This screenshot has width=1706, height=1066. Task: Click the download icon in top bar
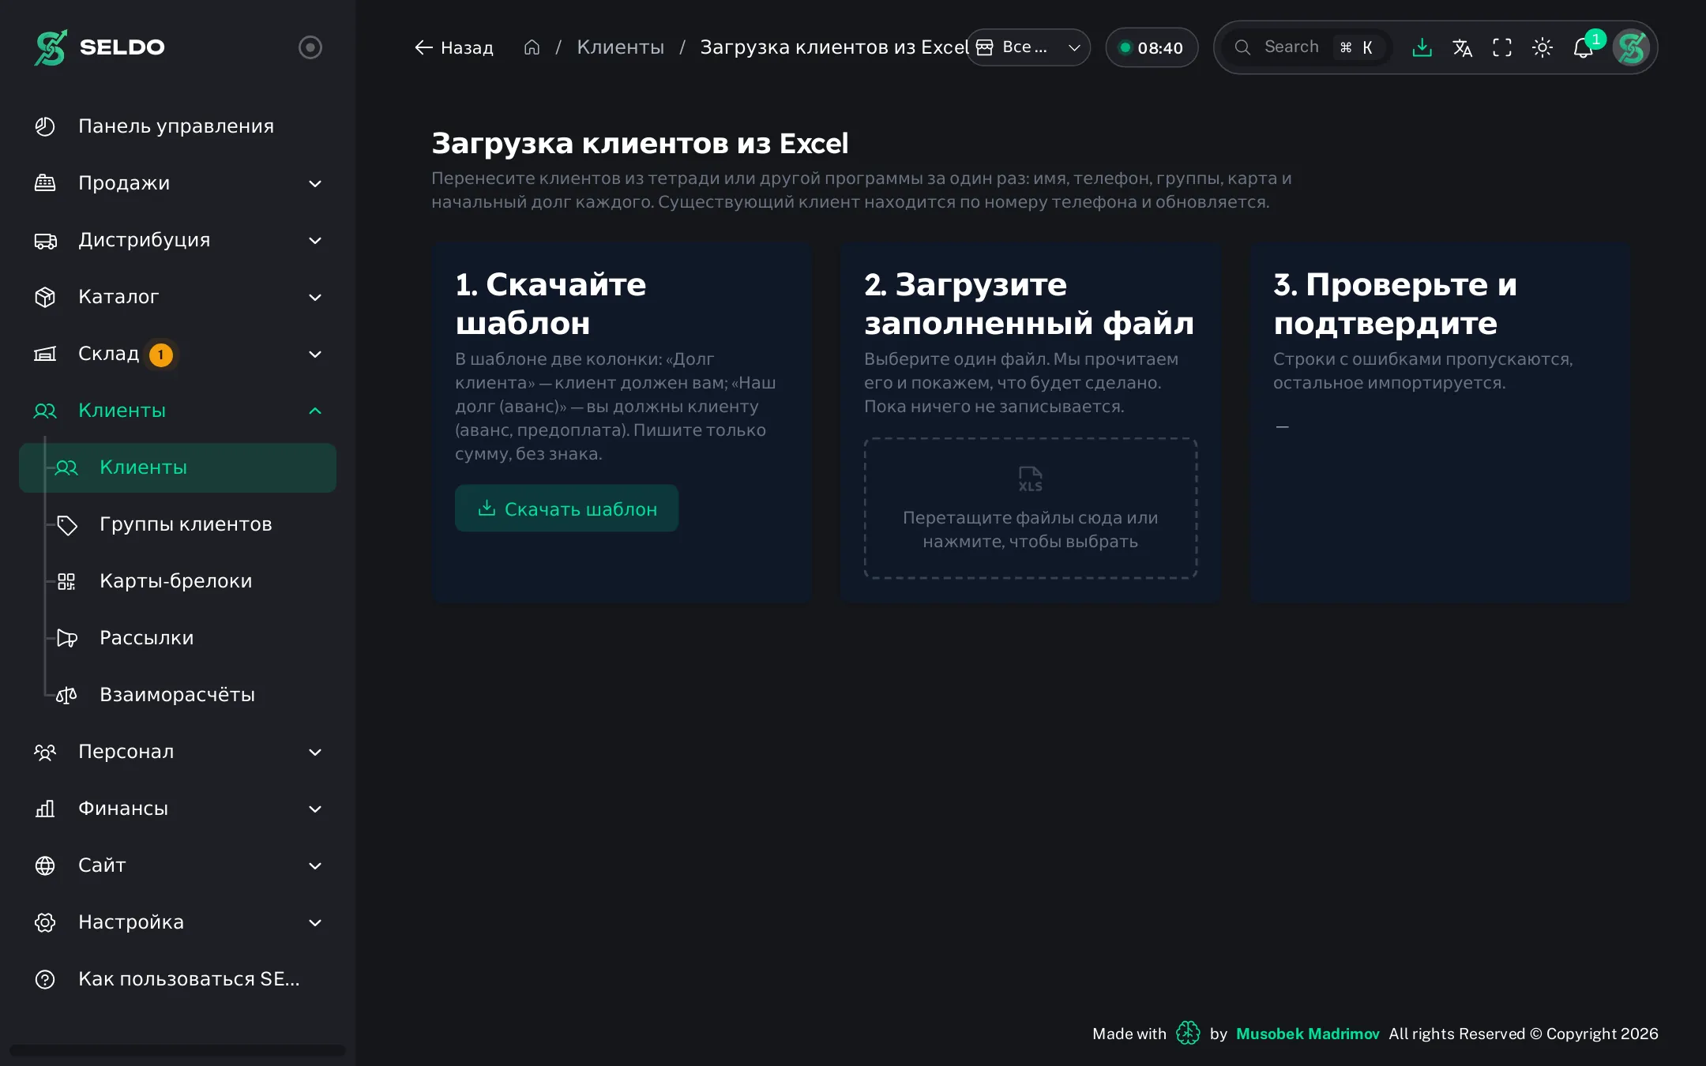pos(1422,47)
